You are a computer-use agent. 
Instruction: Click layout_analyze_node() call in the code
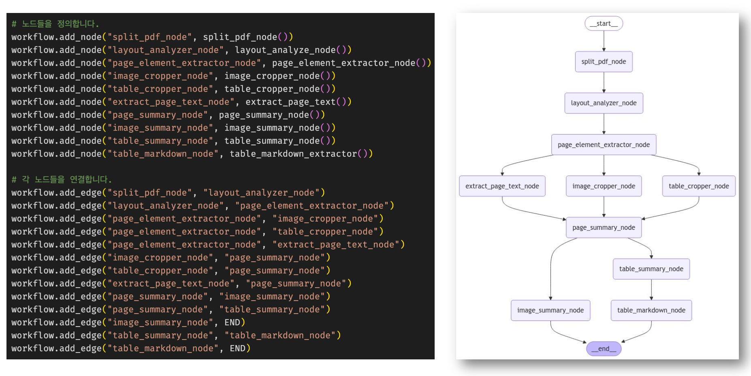[x=293, y=50]
